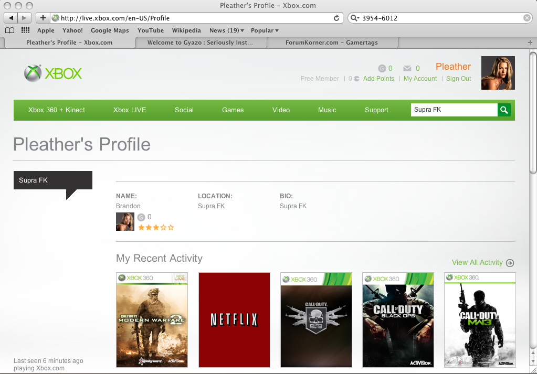Open the Games menu
The height and width of the screenshot is (374, 537).
pyautogui.click(x=233, y=110)
